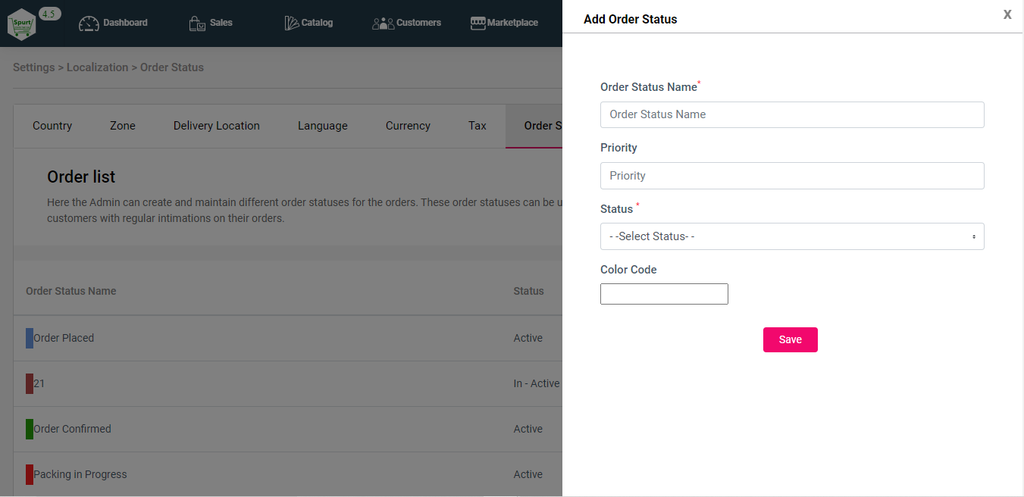Click the Order Status breadcrumb text

(x=172, y=67)
